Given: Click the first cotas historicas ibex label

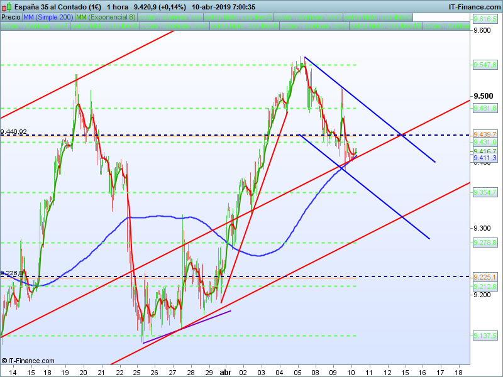Looking at the screenshot, I should coord(170,18).
